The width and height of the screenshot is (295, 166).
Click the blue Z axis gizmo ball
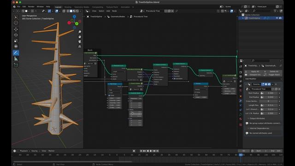pyautogui.click(x=75, y=17)
